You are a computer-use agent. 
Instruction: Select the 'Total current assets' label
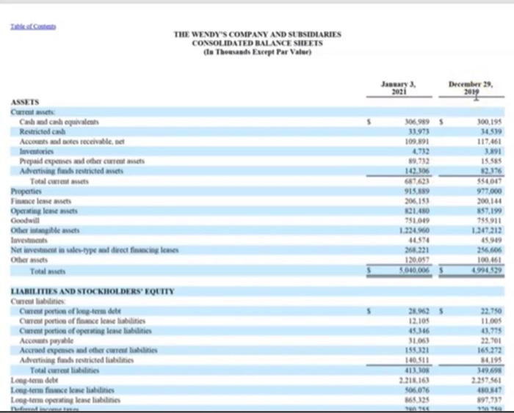(x=59, y=181)
